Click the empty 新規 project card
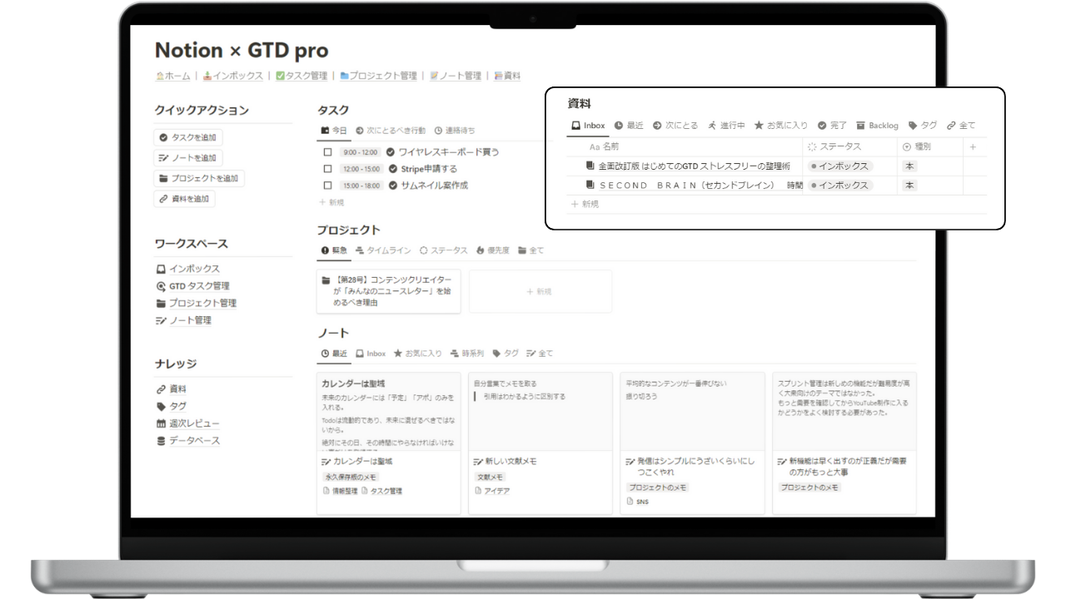 pos(540,291)
